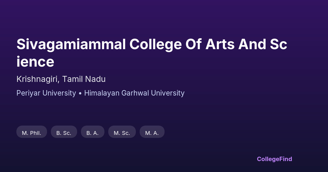Open the Himalayan Garhwal University link
The image size is (328, 172).
[134, 93]
